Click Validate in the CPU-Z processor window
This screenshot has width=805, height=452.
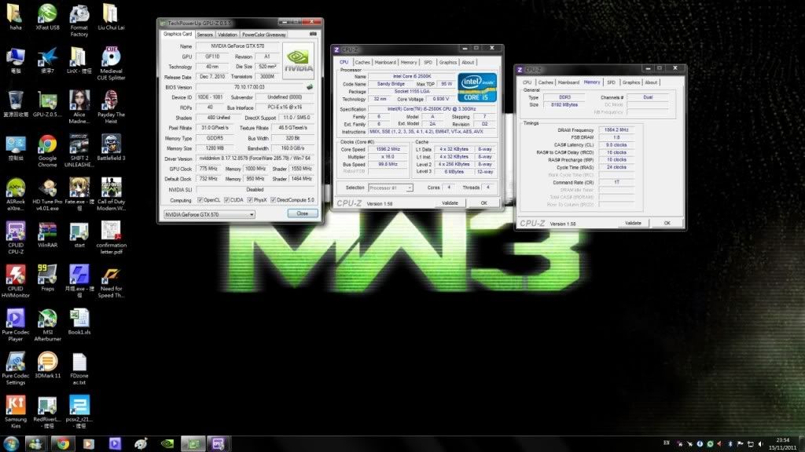[450, 203]
